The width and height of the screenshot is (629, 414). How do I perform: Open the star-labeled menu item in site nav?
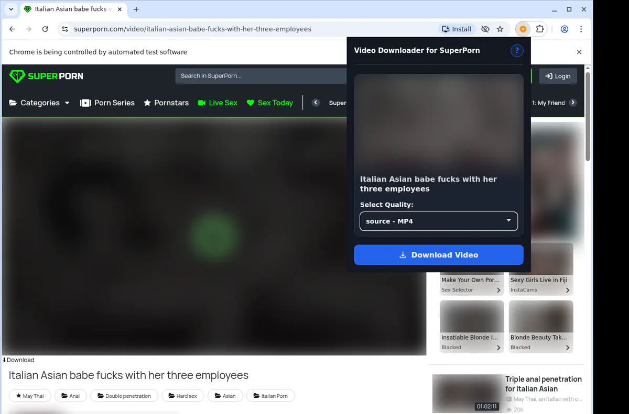pos(166,103)
